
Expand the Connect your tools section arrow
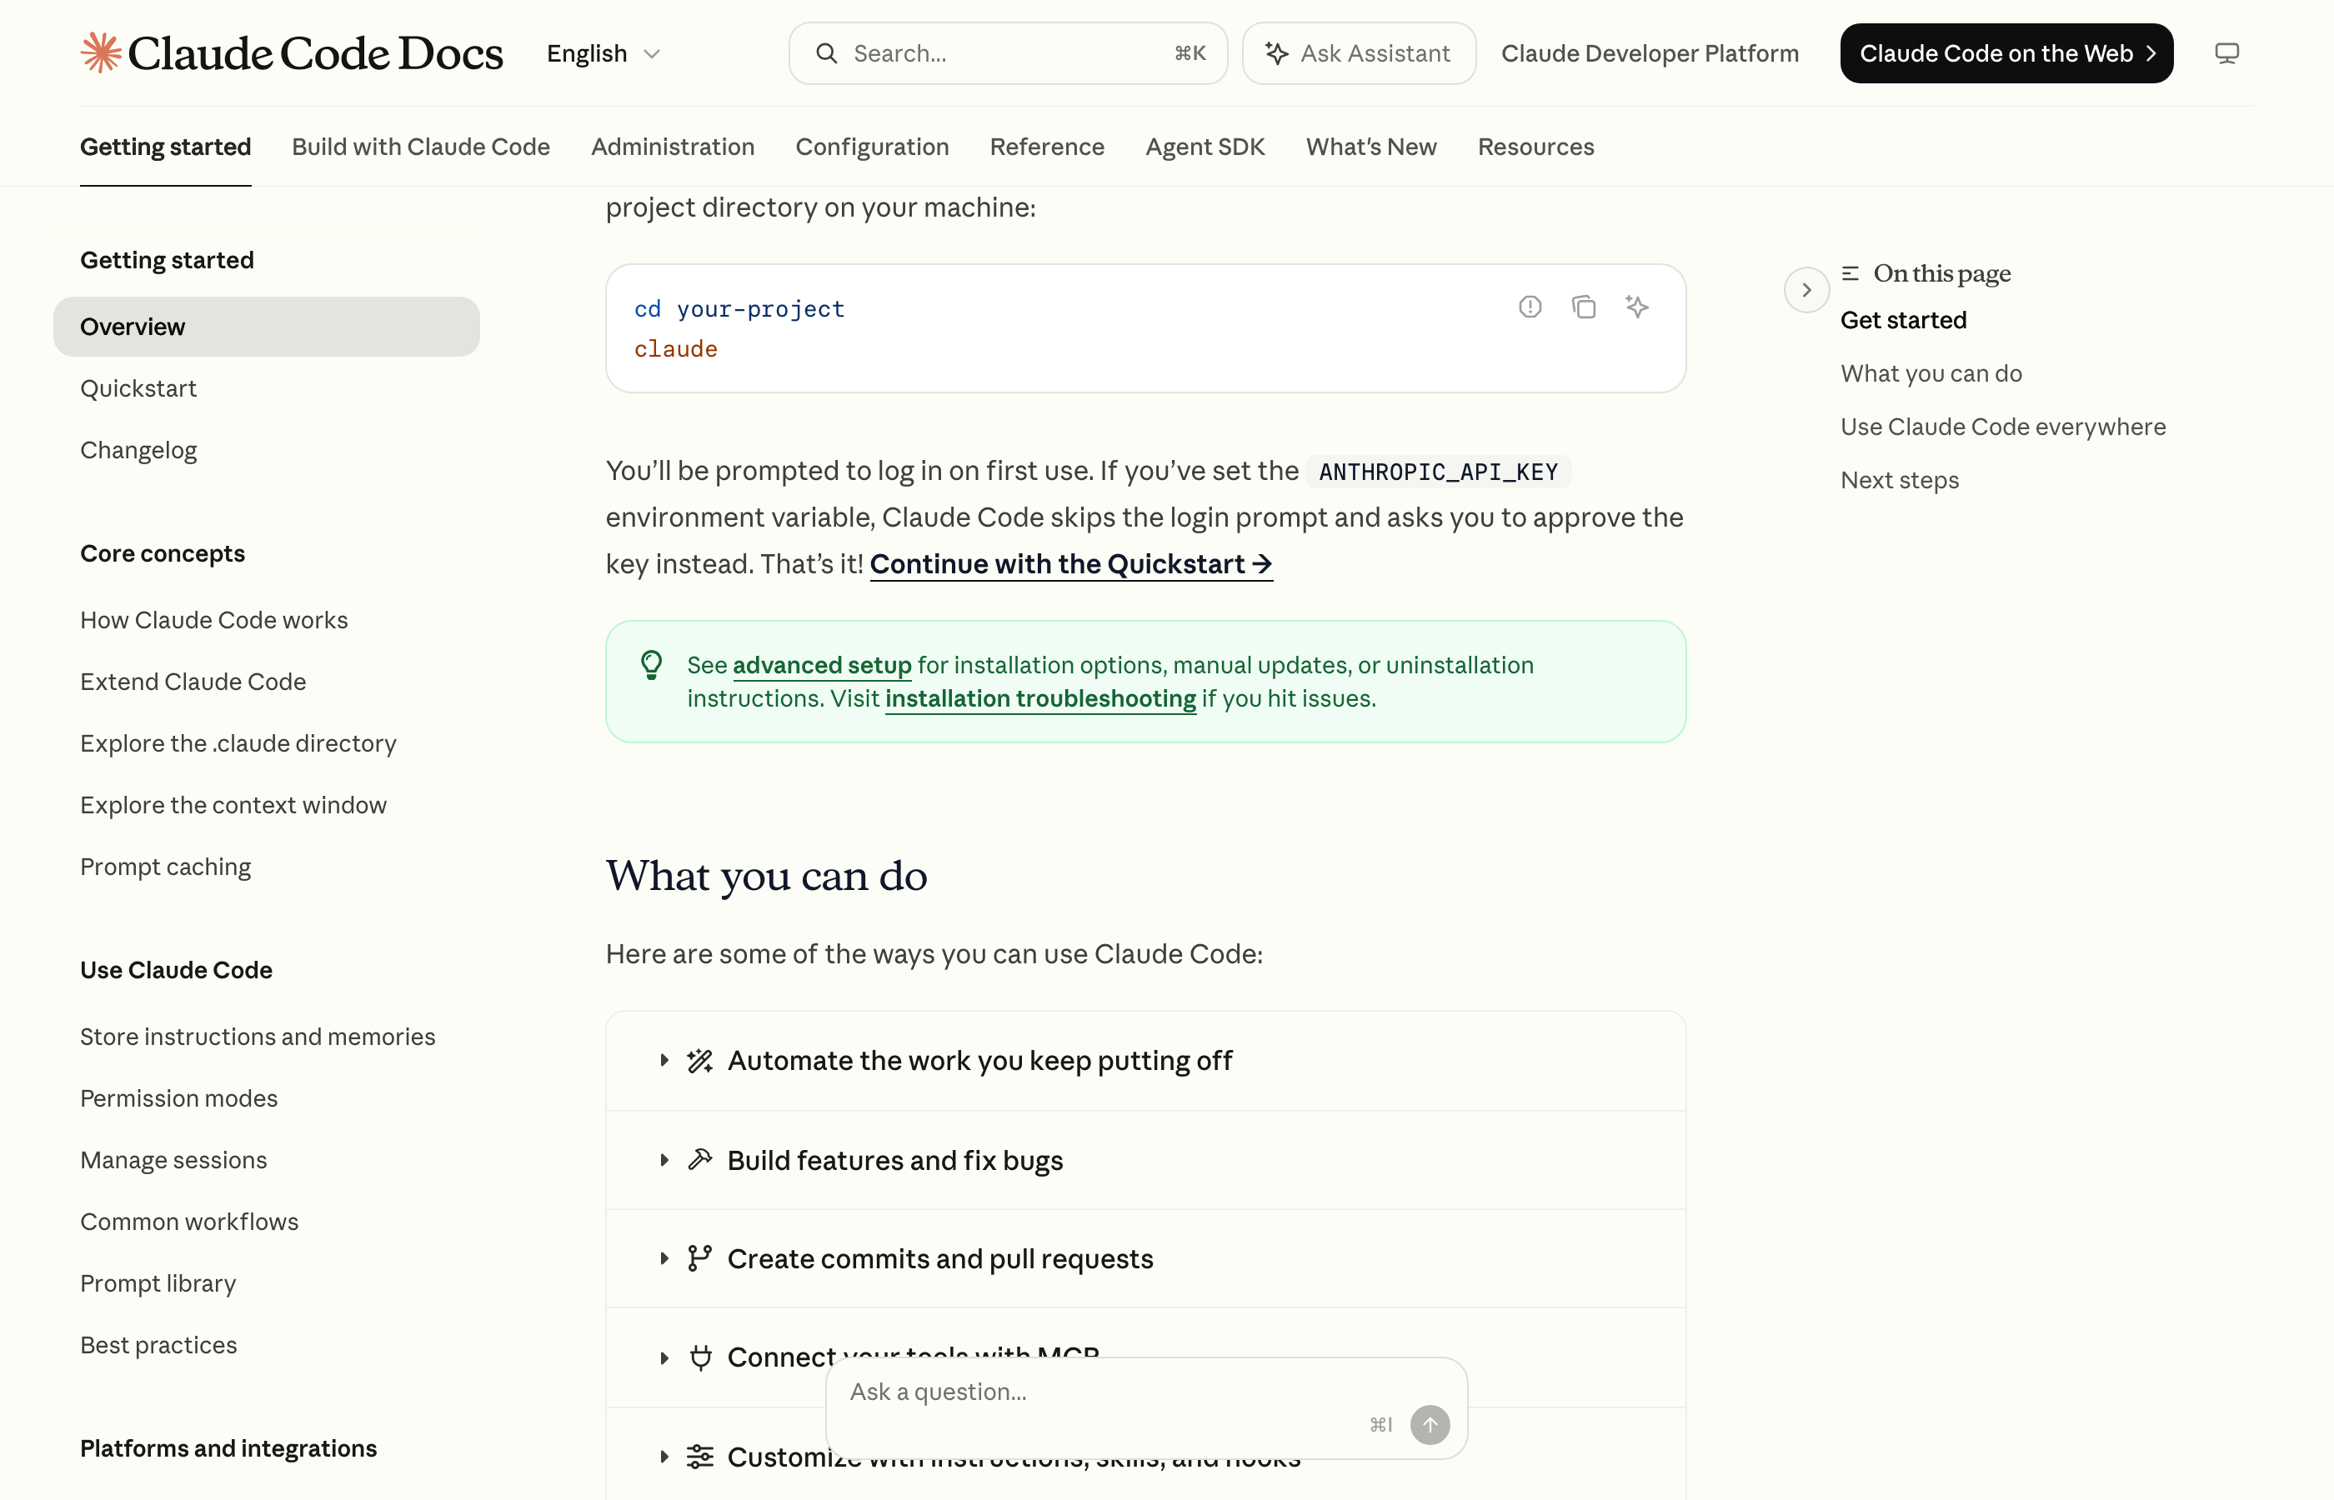click(x=664, y=1357)
